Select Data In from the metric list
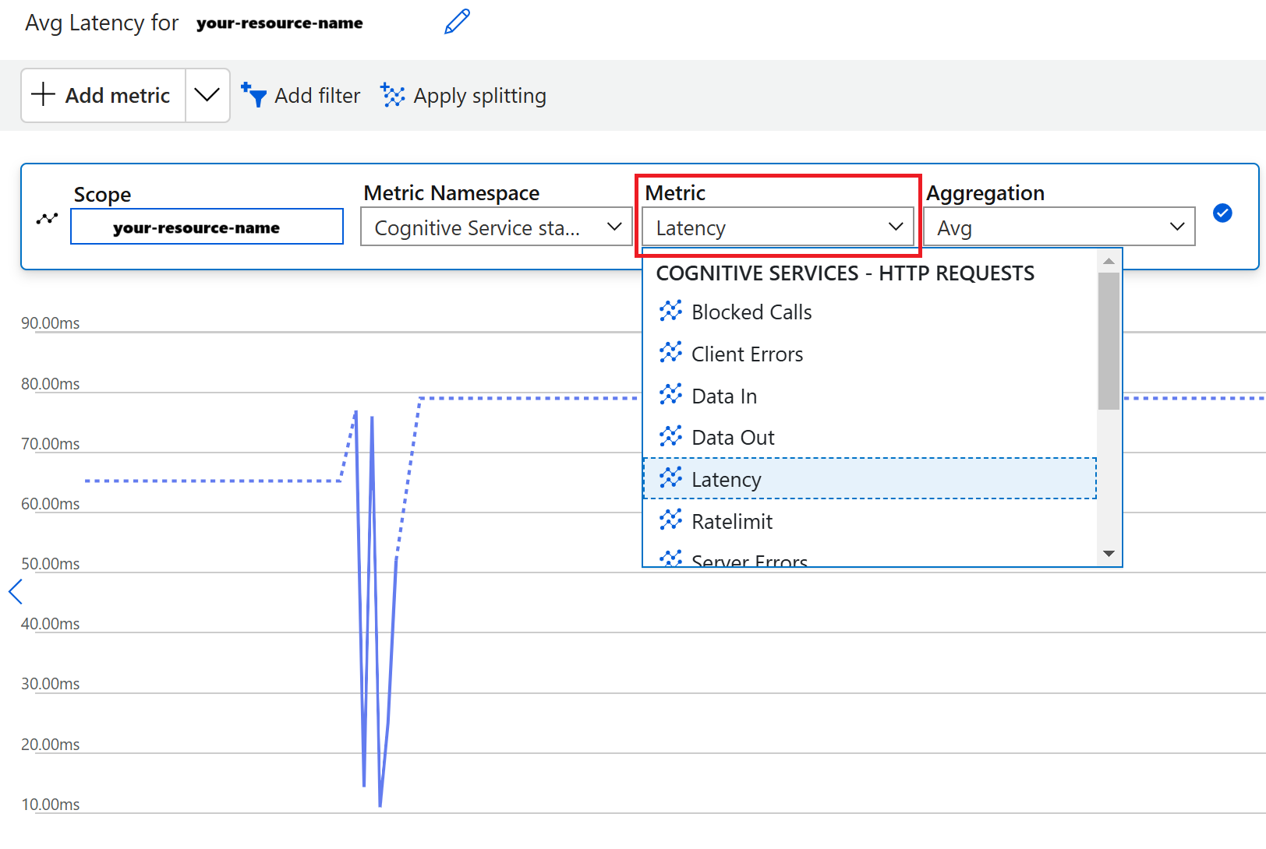 click(x=724, y=396)
